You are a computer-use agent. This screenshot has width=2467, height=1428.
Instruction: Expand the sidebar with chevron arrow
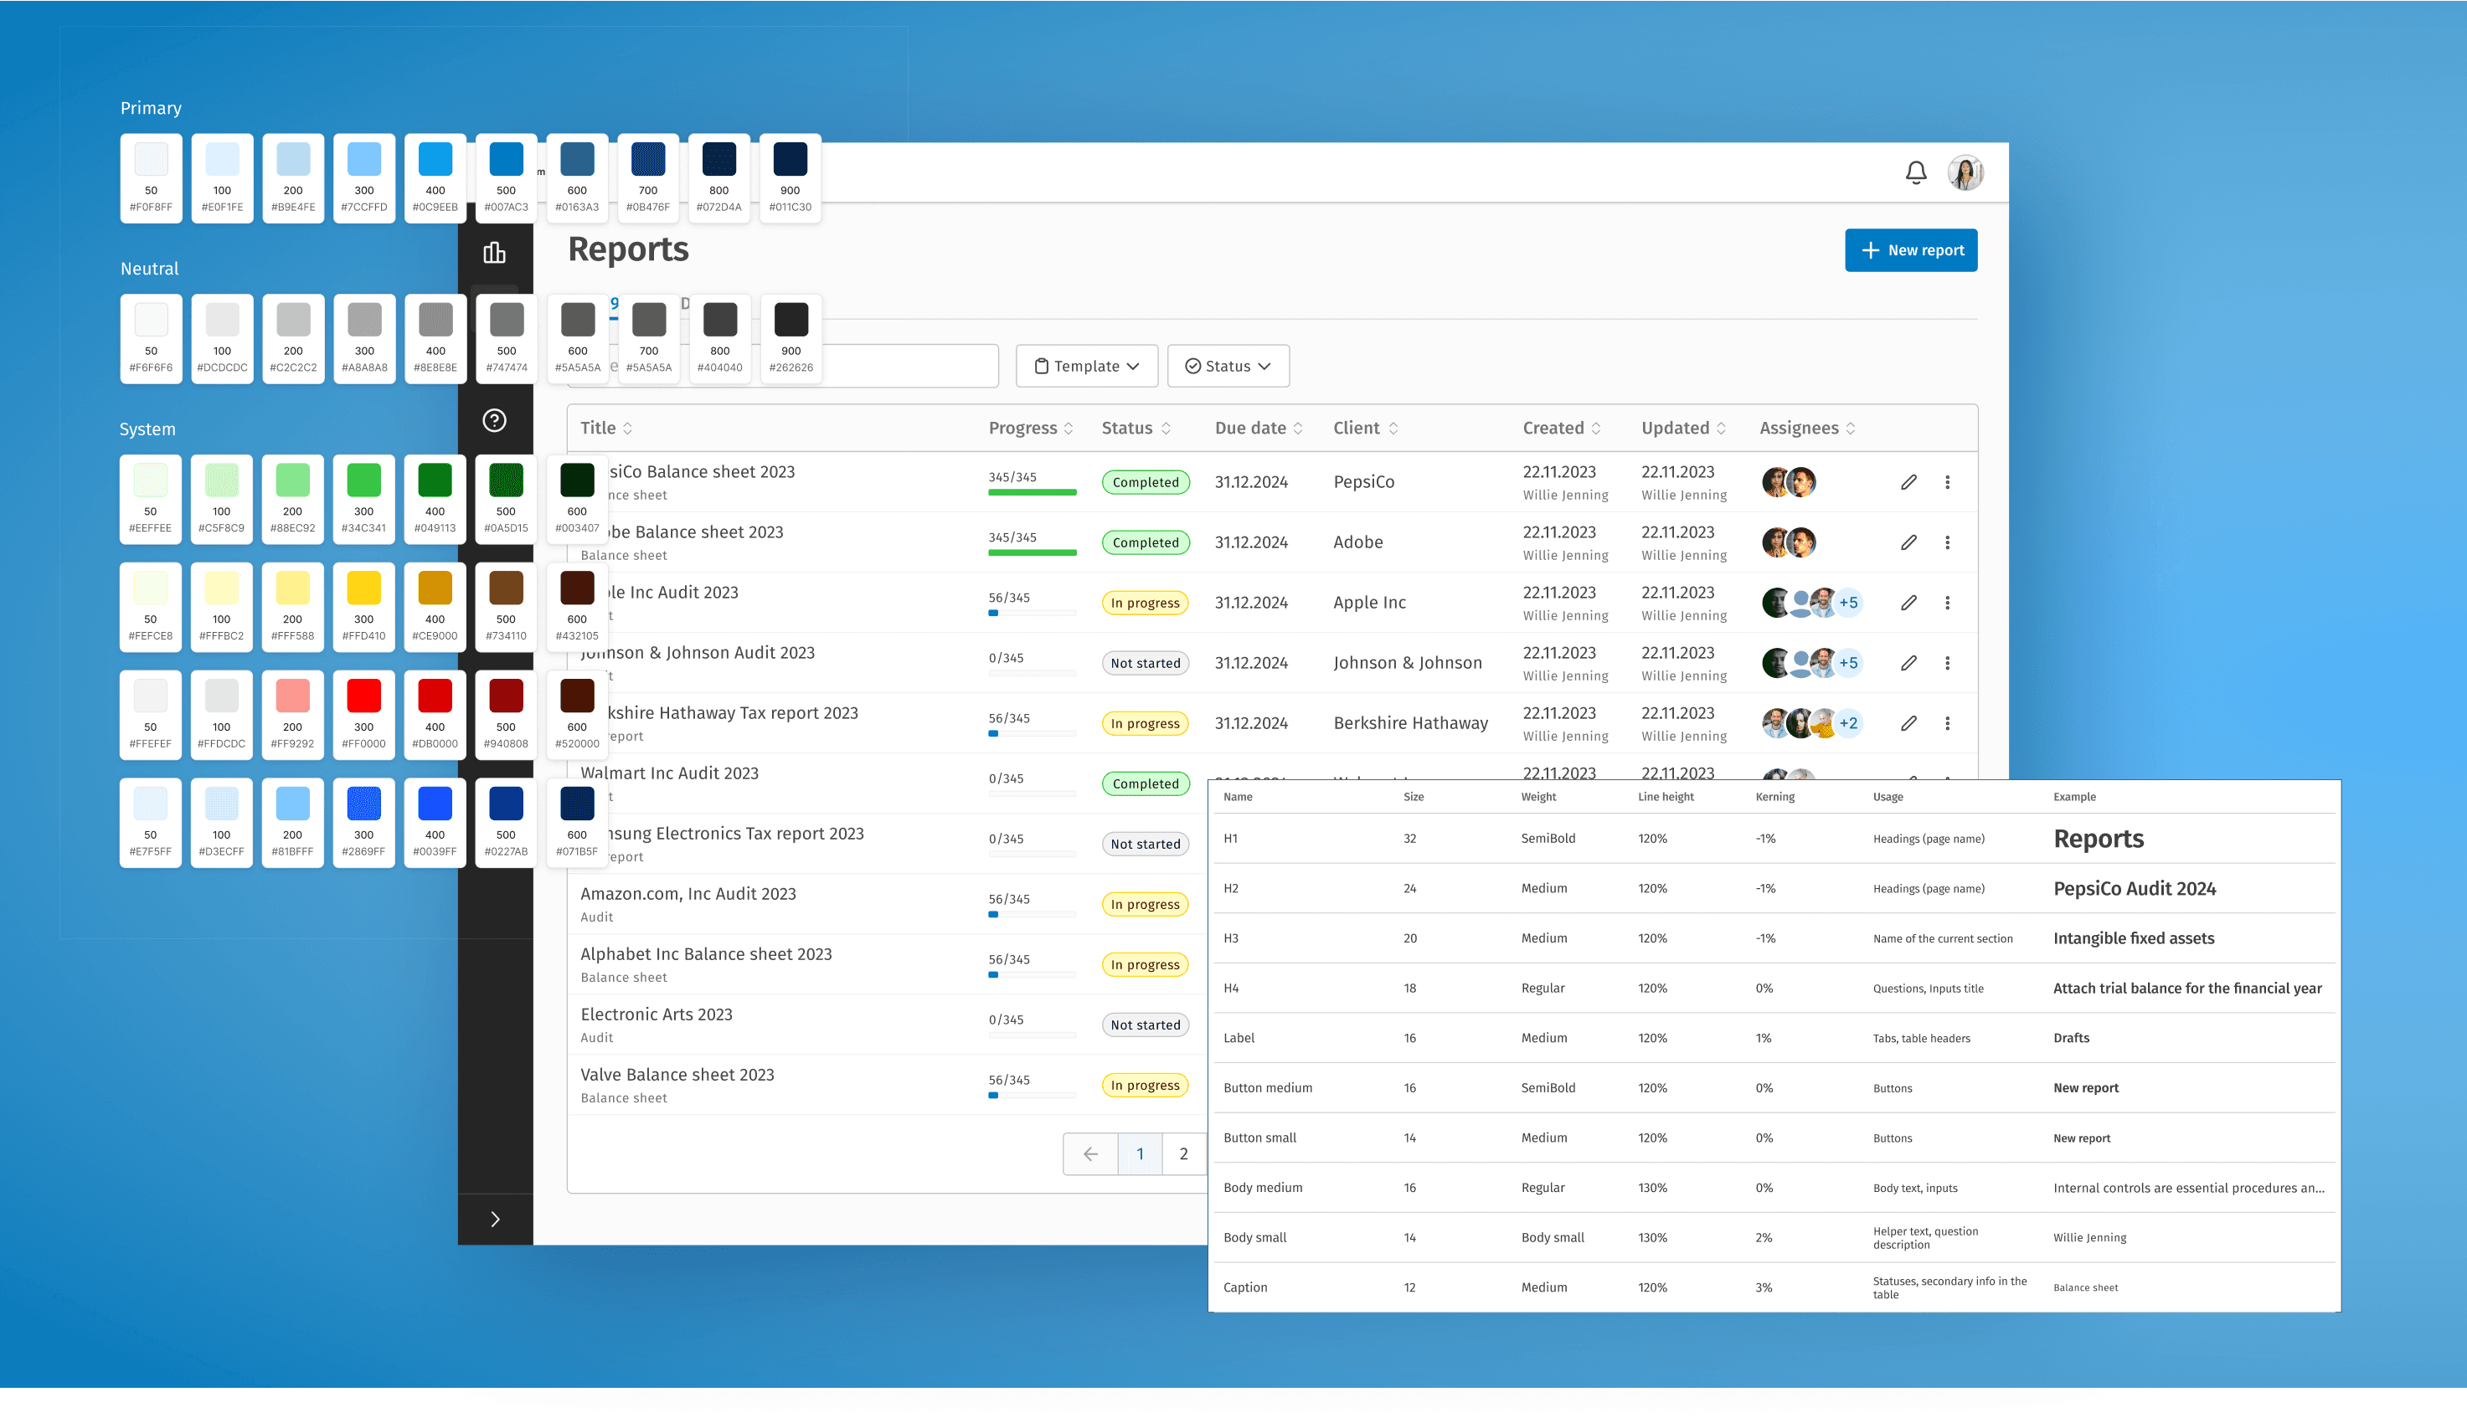[x=496, y=1219]
